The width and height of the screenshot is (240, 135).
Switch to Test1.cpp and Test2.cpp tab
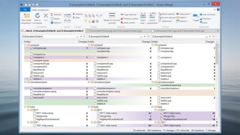[x=178, y=31]
